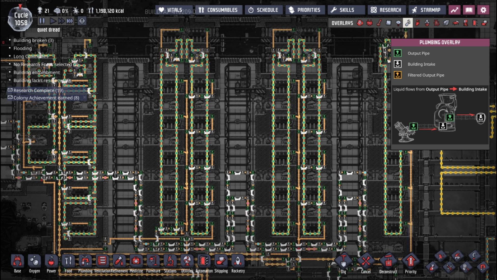Enable the Temperature overlay

[x=379, y=23]
